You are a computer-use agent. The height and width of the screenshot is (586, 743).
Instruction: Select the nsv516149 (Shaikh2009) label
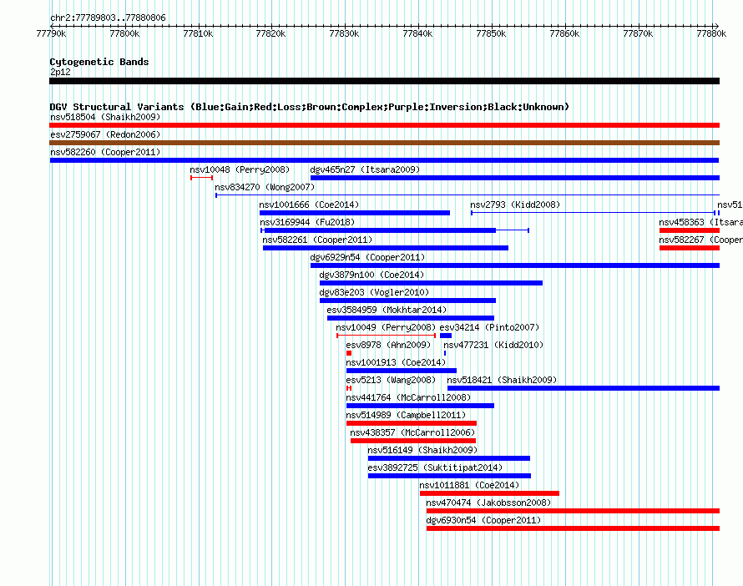(422, 450)
